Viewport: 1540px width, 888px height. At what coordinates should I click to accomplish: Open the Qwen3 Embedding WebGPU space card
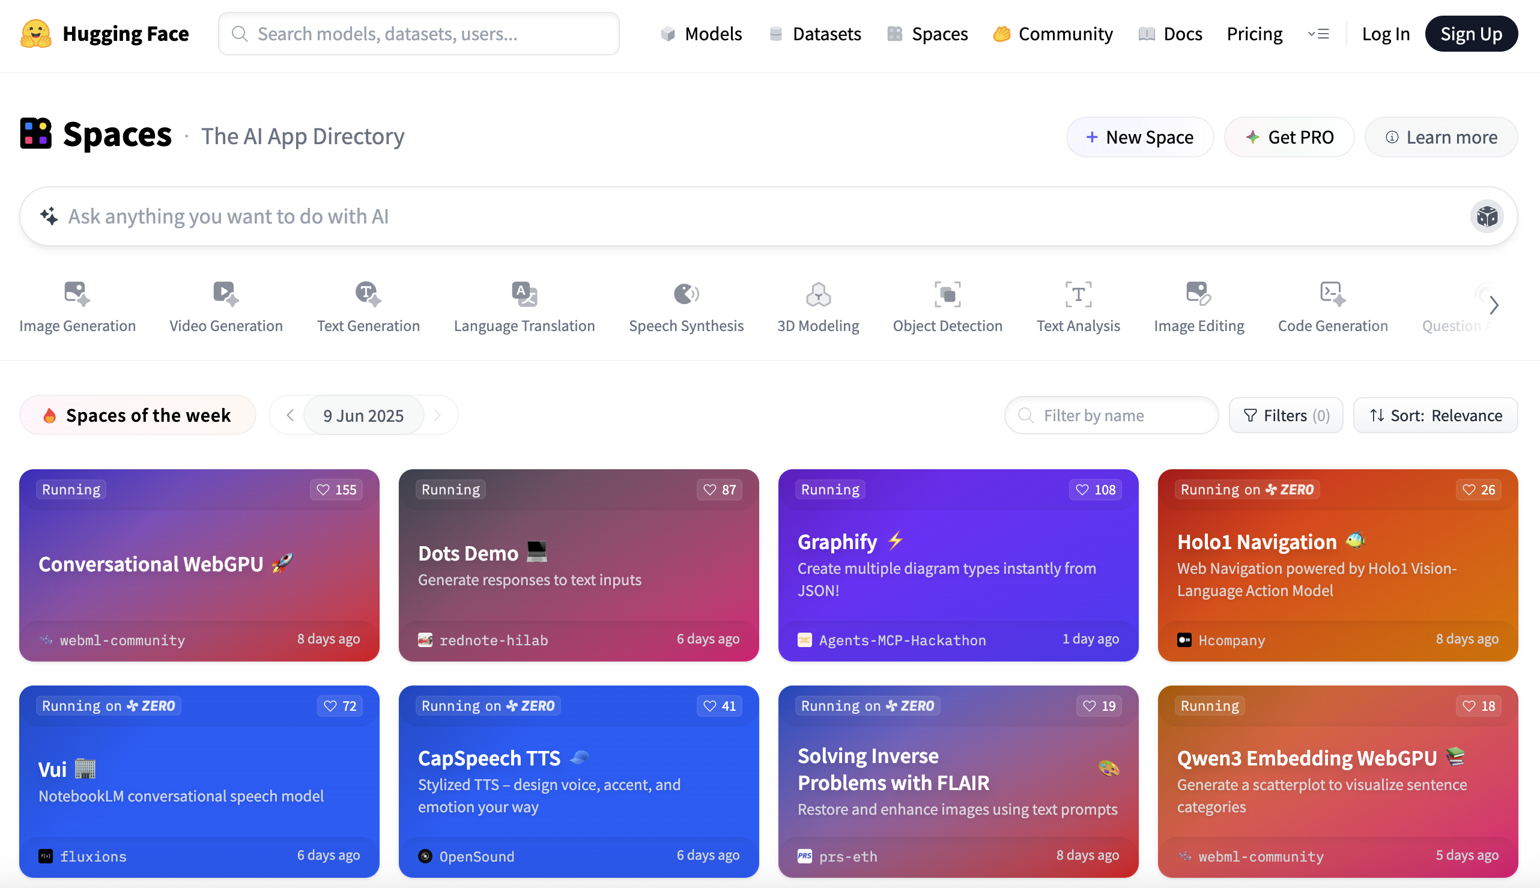[x=1338, y=781]
